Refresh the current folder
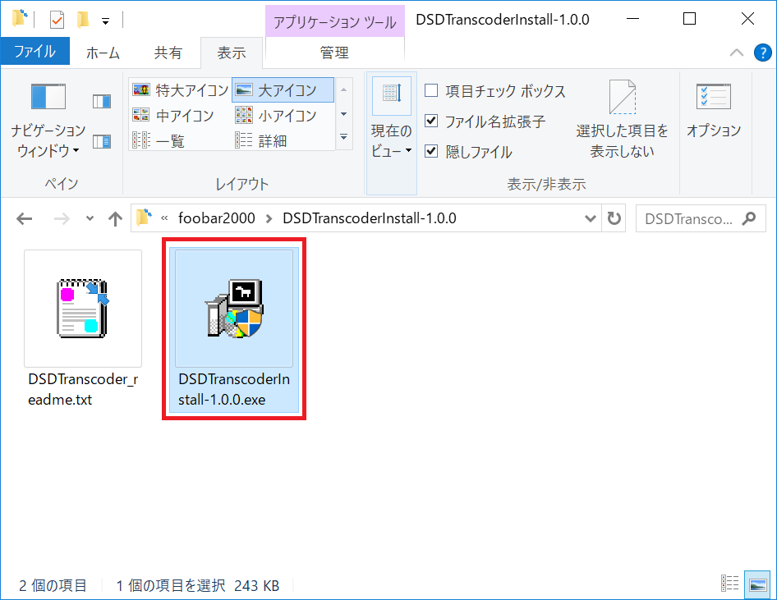 coord(614,218)
